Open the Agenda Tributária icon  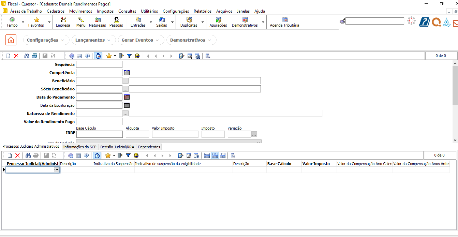(x=284, y=22)
